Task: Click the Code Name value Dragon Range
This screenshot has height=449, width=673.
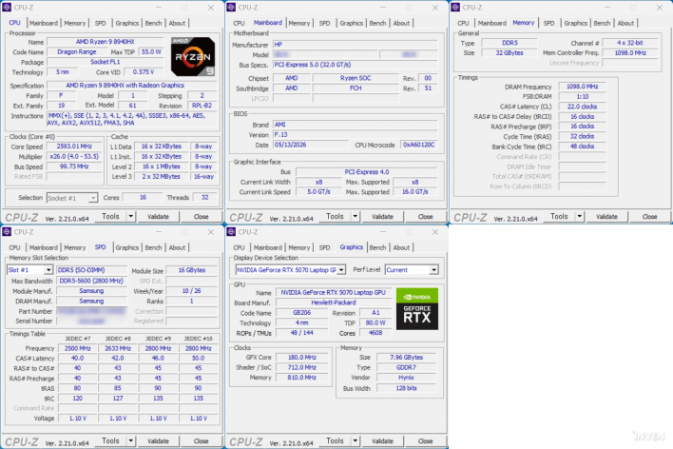Action: pos(77,51)
